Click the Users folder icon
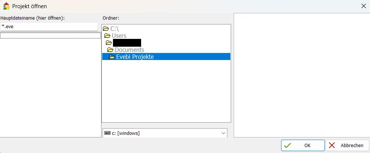Screen dimensions: 370x153 coord(107,36)
